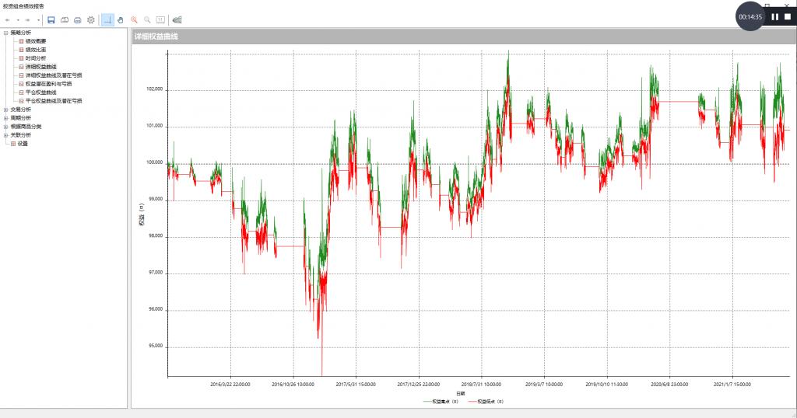Click the forward navigation arrow in the toolbar

(x=27, y=20)
